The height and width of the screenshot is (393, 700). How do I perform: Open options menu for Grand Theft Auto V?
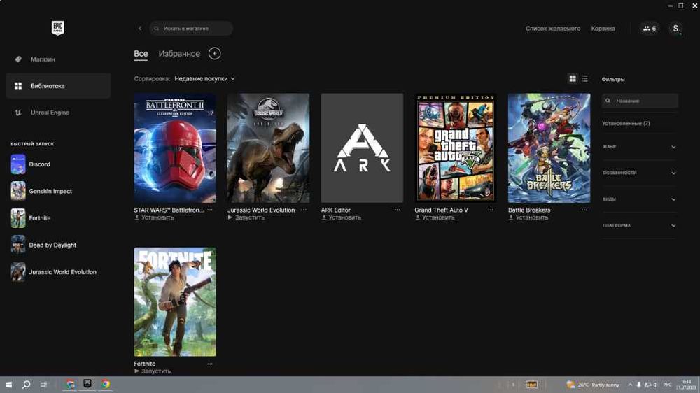491,210
